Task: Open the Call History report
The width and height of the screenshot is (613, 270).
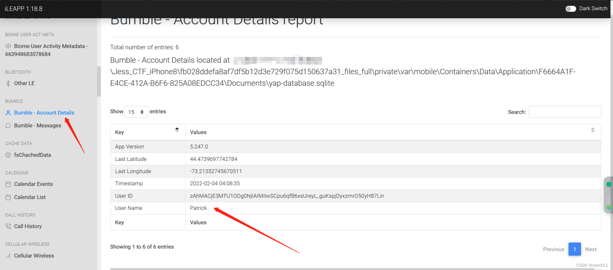Action: point(28,226)
